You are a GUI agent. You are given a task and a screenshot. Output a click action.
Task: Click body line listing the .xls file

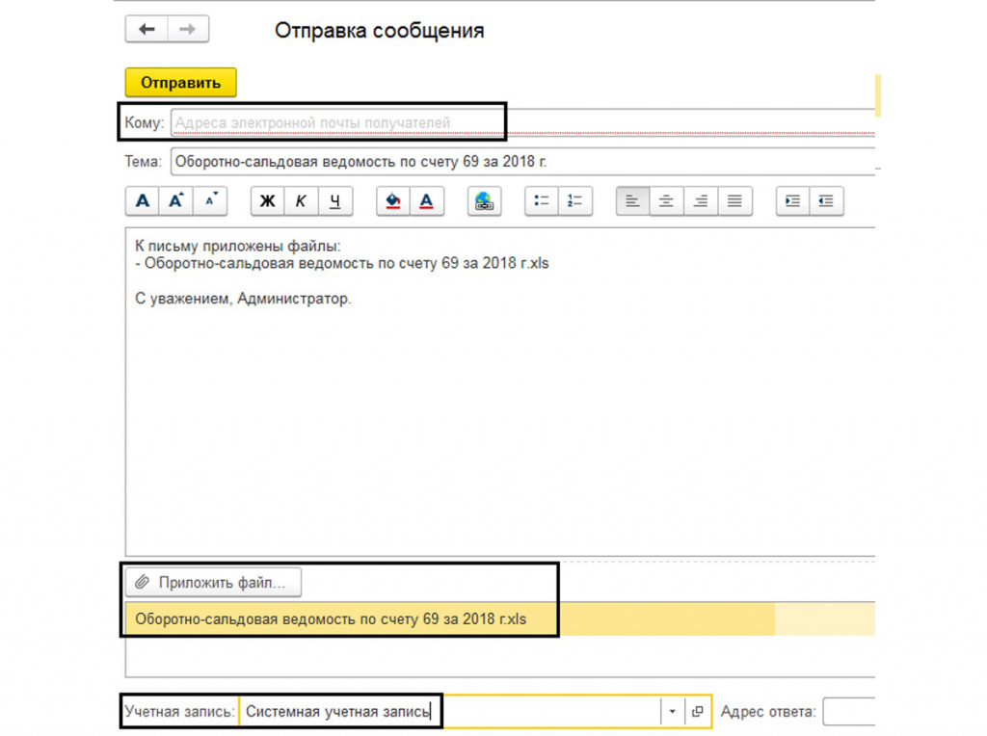[342, 264]
